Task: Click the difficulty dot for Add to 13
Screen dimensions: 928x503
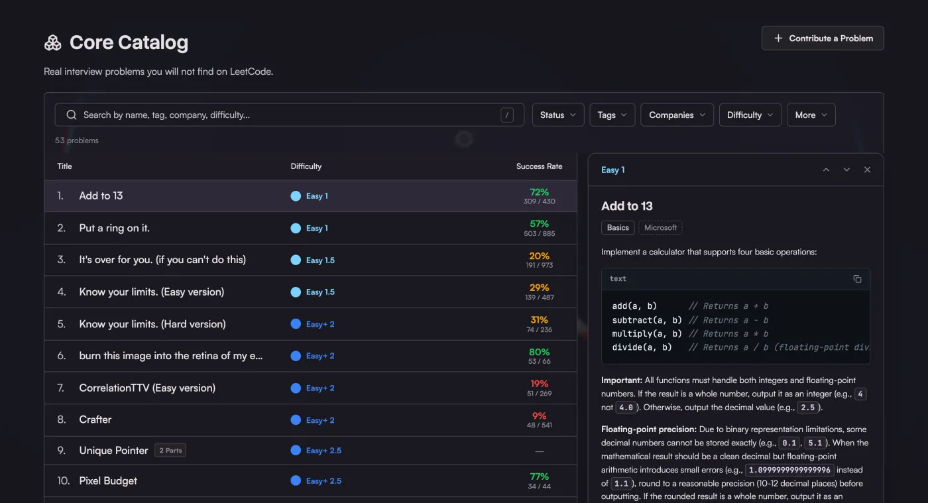Action: point(296,196)
